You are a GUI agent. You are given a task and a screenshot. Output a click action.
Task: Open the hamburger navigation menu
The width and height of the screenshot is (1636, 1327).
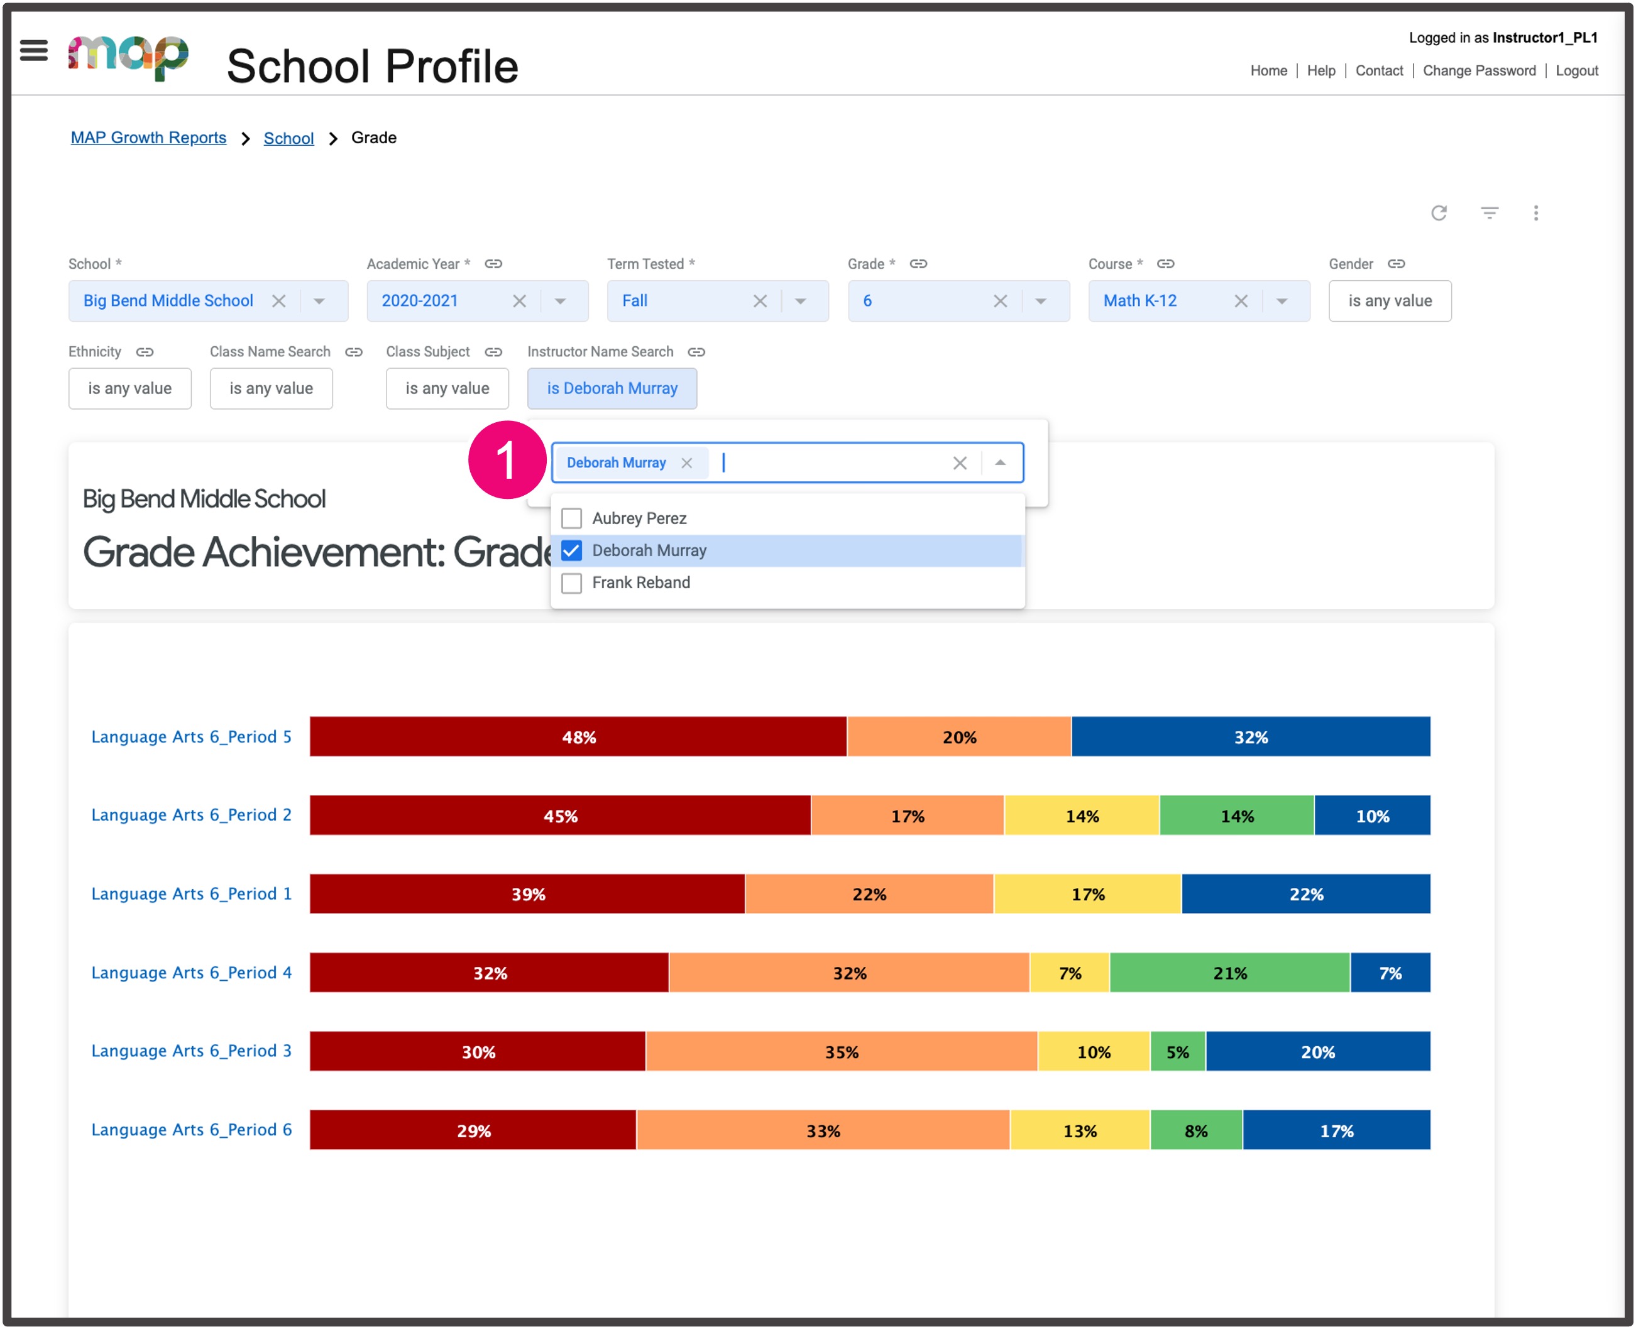tap(34, 50)
